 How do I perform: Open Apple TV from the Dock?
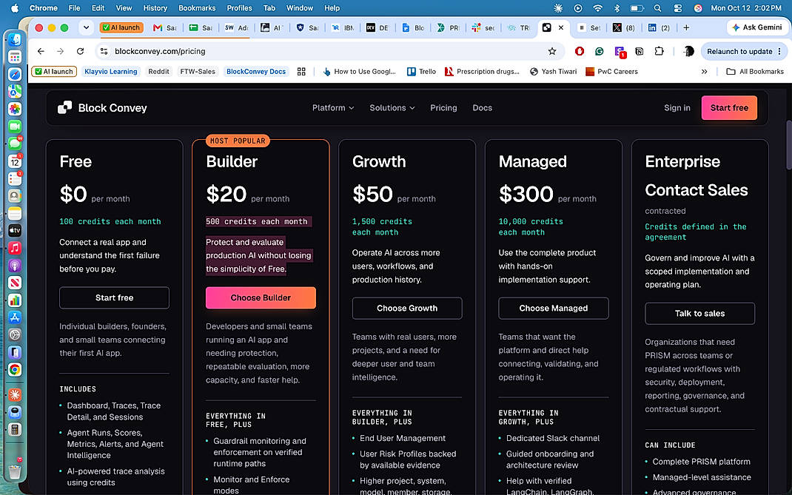[x=15, y=230]
